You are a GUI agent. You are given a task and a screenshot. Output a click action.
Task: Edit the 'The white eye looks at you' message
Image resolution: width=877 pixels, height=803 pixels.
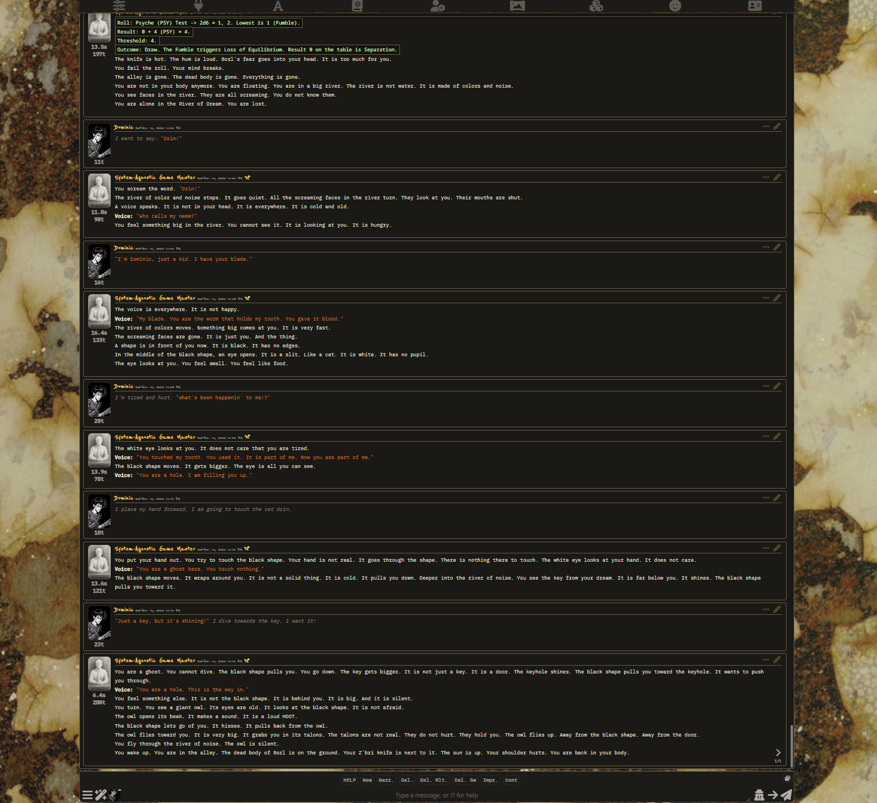[x=776, y=437]
